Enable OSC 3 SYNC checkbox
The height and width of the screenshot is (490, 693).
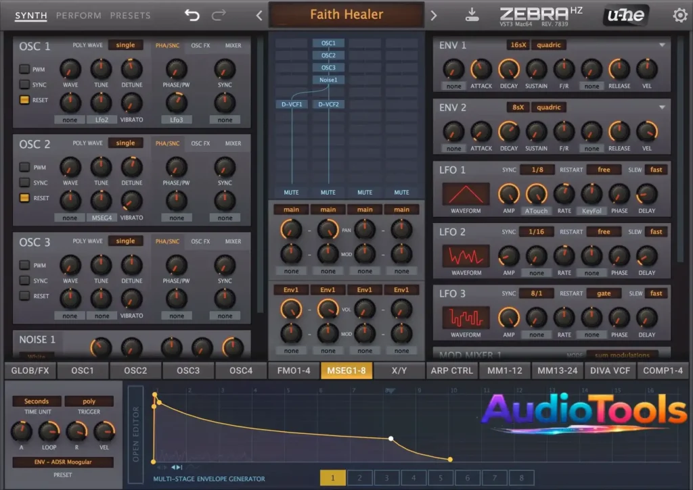(24, 280)
